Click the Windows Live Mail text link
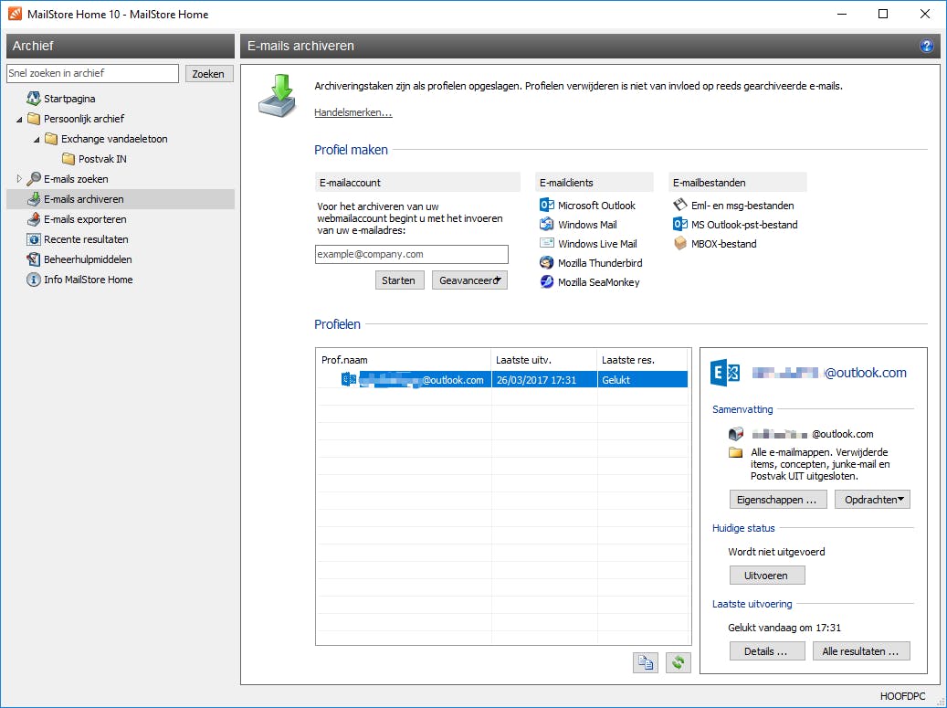 tap(597, 244)
